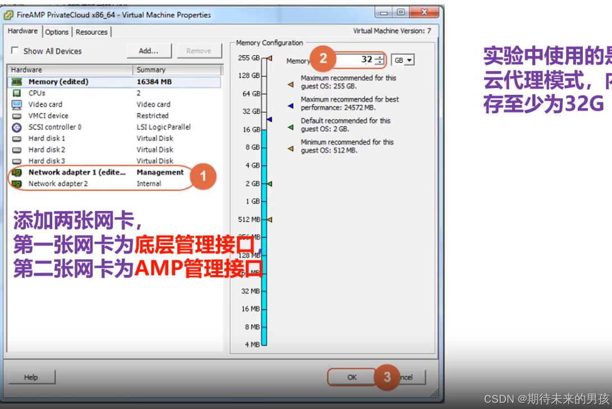Screen dimensions: 612x409
Task: Click the Management summary value
Action: (160, 172)
